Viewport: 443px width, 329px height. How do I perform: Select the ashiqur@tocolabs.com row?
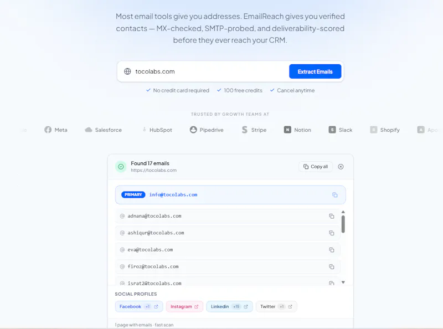pyautogui.click(x=228, y=233)
